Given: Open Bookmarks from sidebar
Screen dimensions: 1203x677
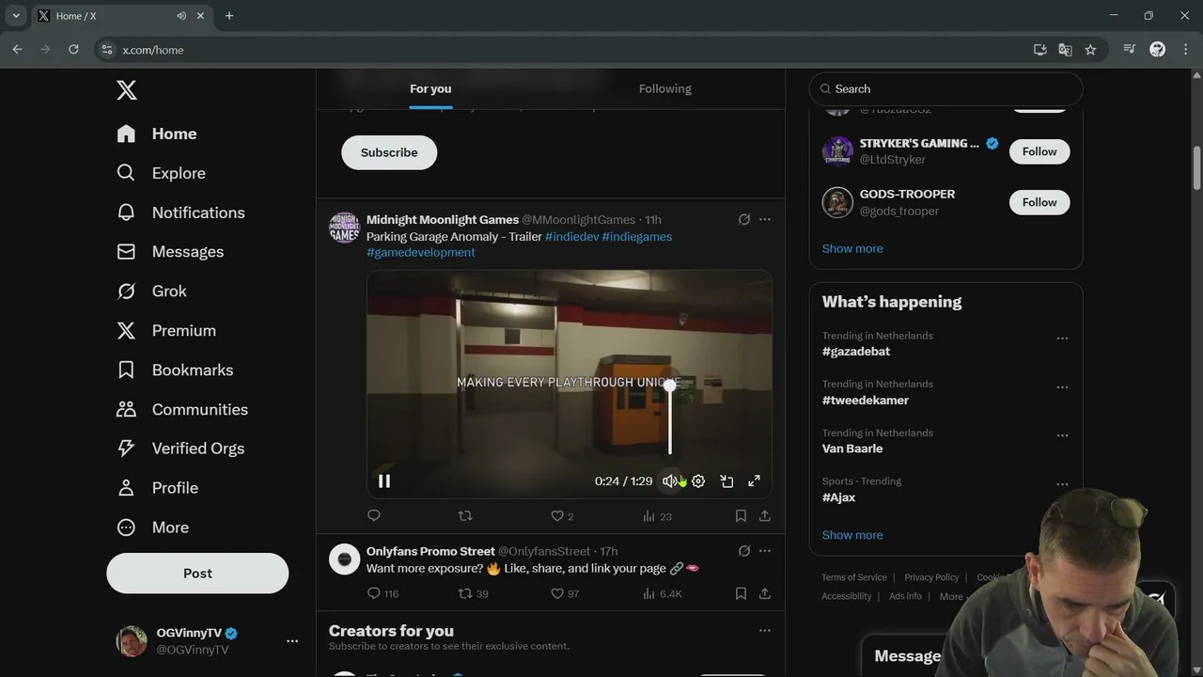Looking at the screenshot, I should tap(175, 370).
